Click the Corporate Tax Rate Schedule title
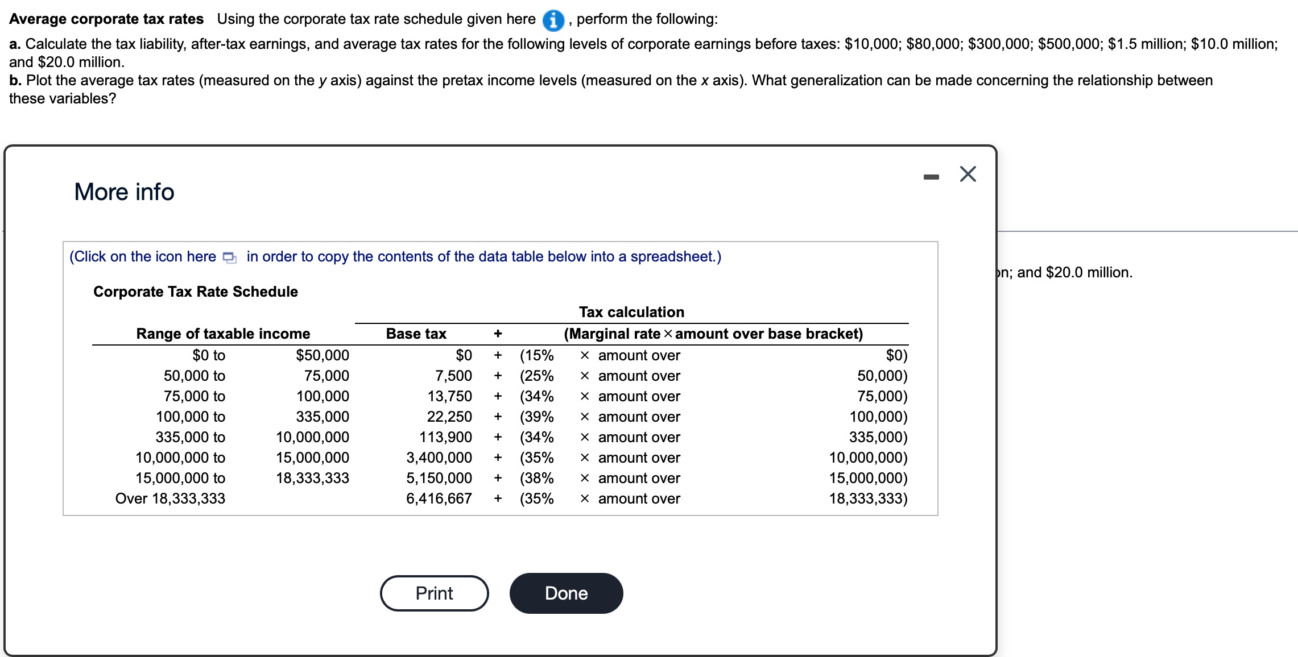Viewport: 1298px width, 657px height. click(x=195, y=292)
